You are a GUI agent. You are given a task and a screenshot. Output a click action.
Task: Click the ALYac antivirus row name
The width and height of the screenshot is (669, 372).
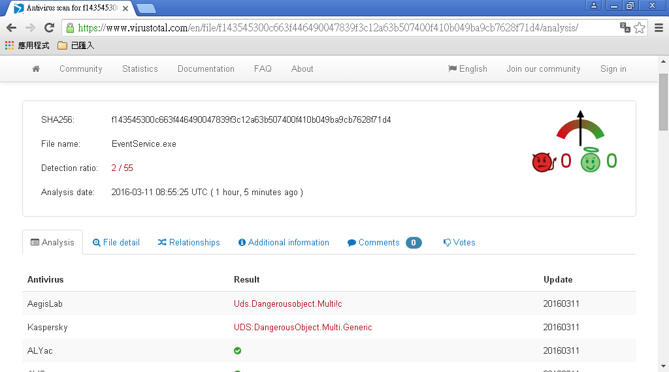pyautogui.click(x=40, y=350)
